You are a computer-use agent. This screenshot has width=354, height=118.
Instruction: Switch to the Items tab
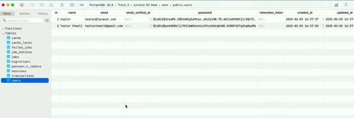7,13
